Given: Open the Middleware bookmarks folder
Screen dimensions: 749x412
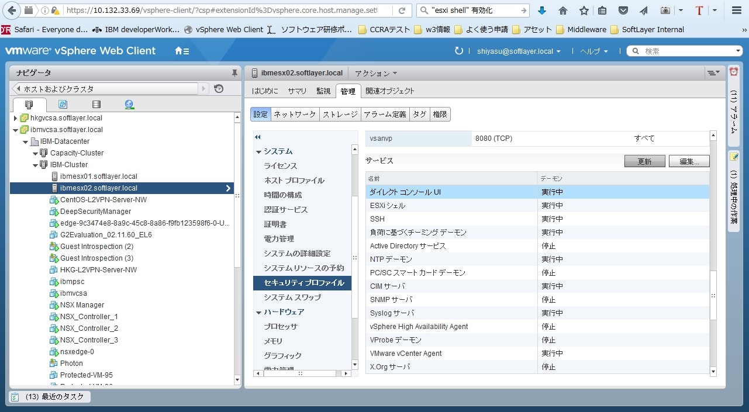Looking at the screenshot, I should click(x=581, y=30).
